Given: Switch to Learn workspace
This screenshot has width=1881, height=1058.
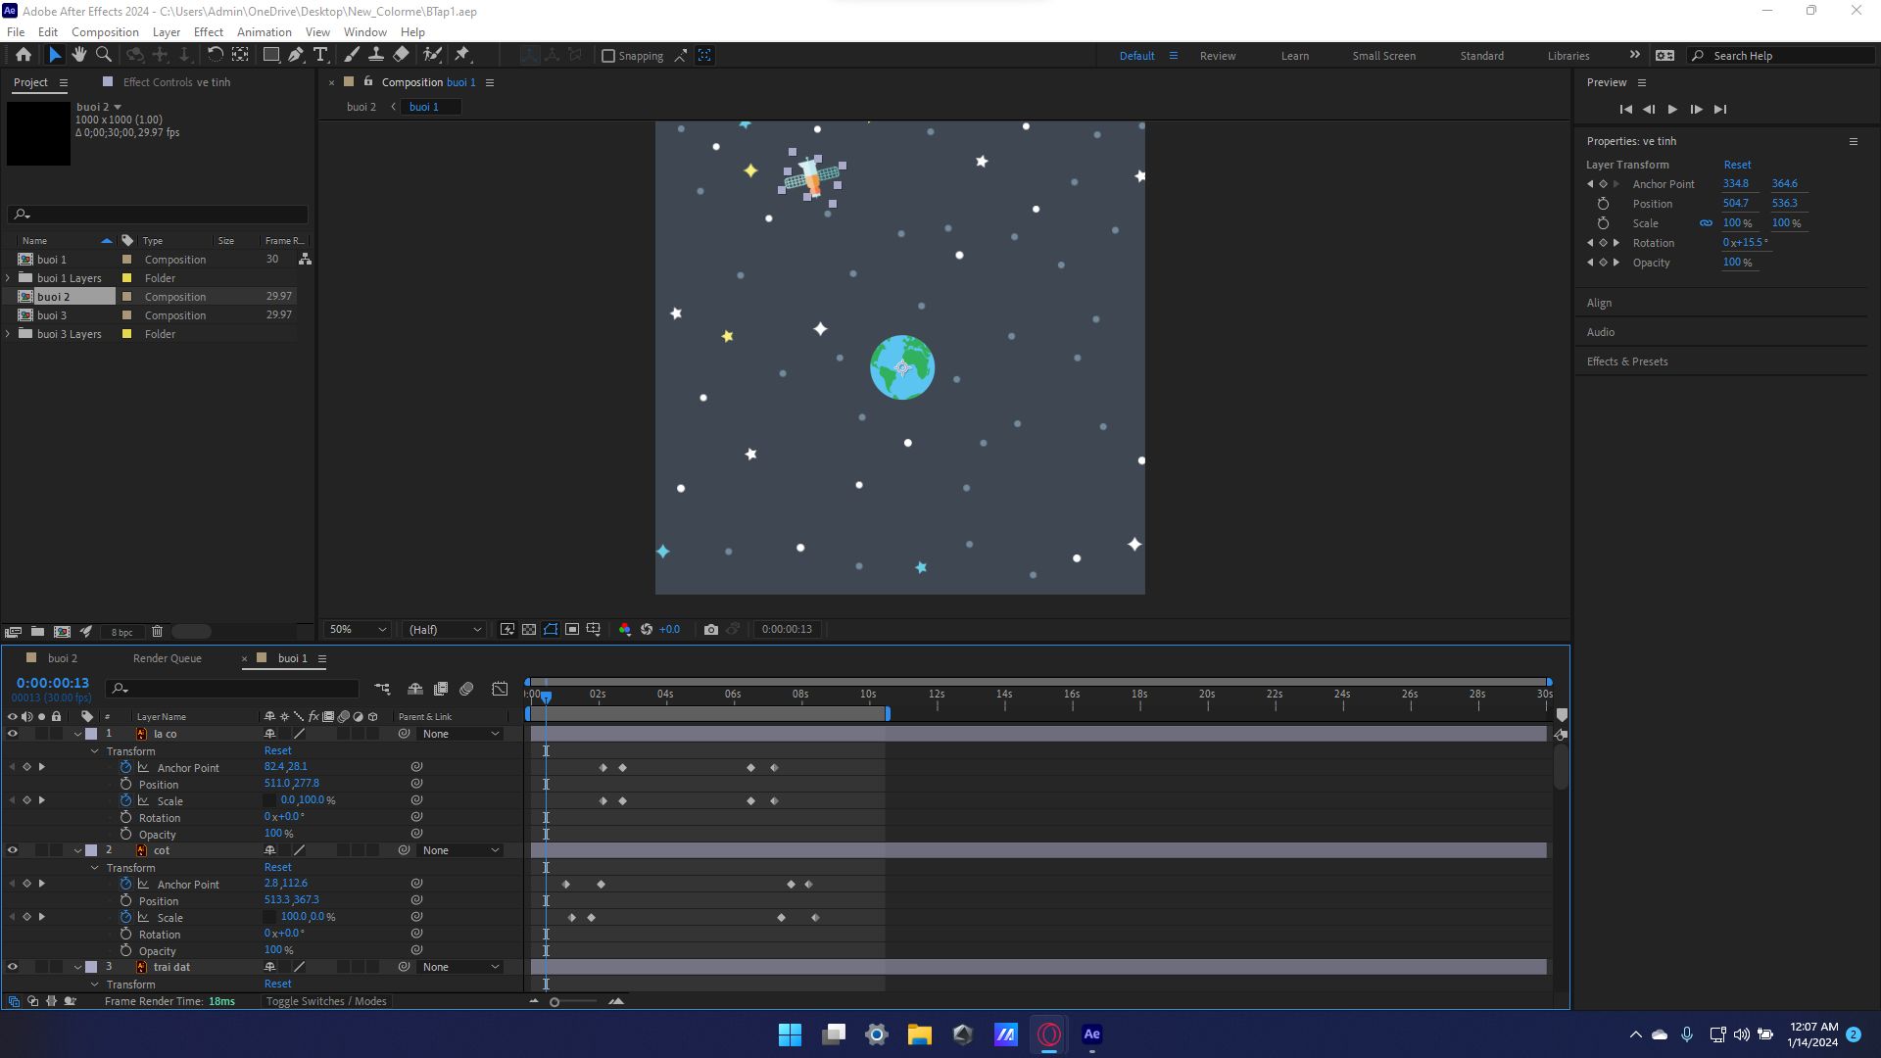Looking at the screenshot, I should point(1294,56).
